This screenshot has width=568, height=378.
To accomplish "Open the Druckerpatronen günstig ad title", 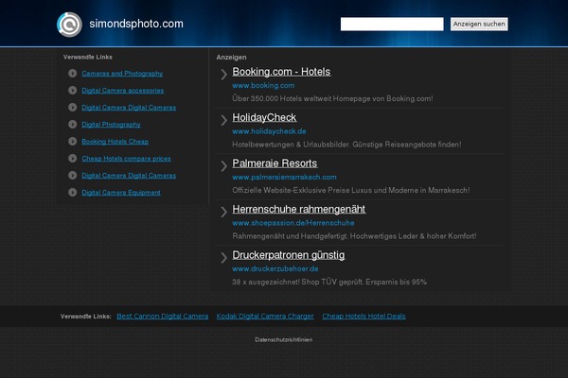I will (x=289, y=255).
